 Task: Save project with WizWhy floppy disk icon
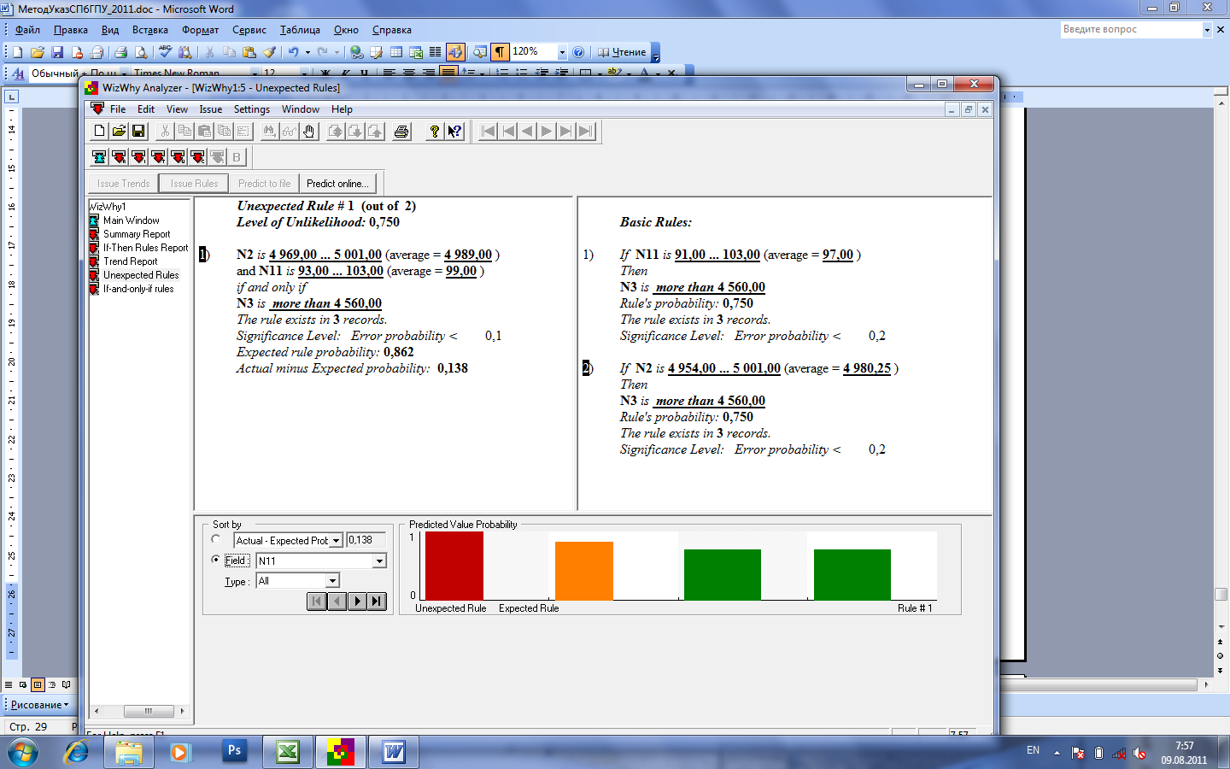tap(138, 131)
